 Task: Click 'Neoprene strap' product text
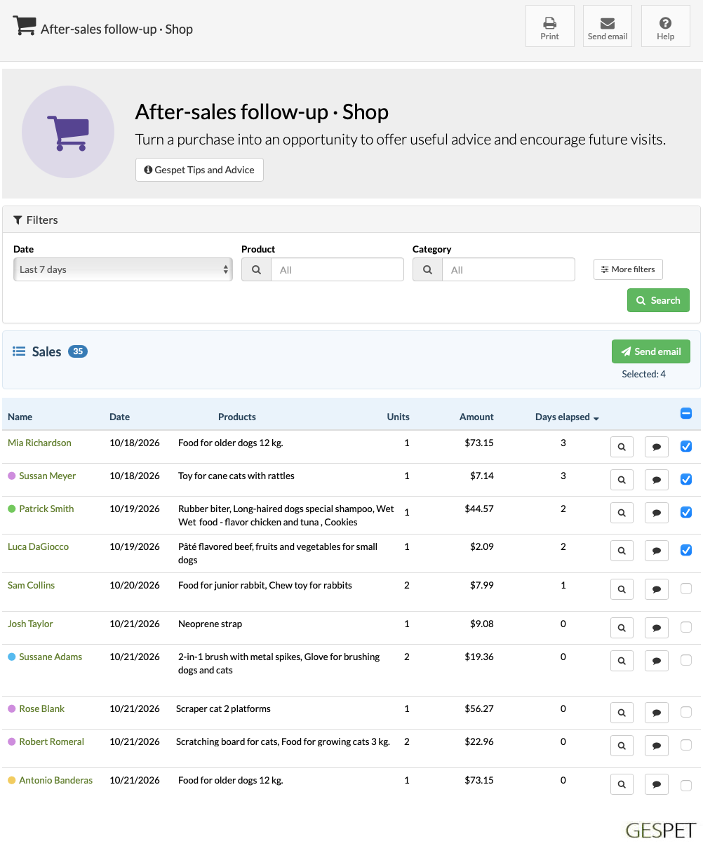pyautogui.click(x=210, y=624)
